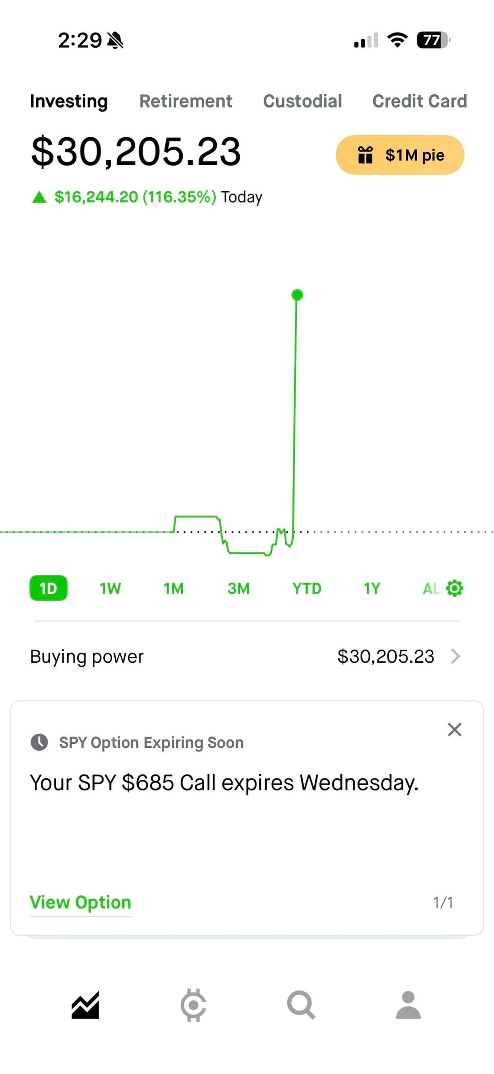Tap the $1M pie button
Image resolution: width=494 pixels, height=1074 pixels.
[400, 155]
